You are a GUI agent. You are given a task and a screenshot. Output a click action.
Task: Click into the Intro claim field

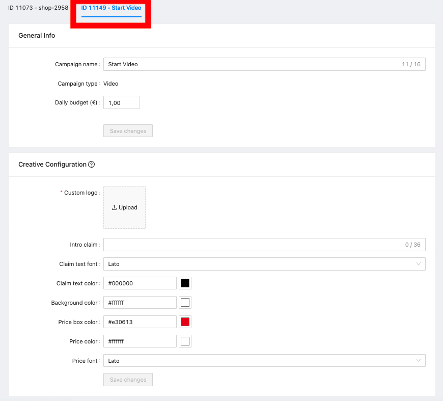(264, 245)
